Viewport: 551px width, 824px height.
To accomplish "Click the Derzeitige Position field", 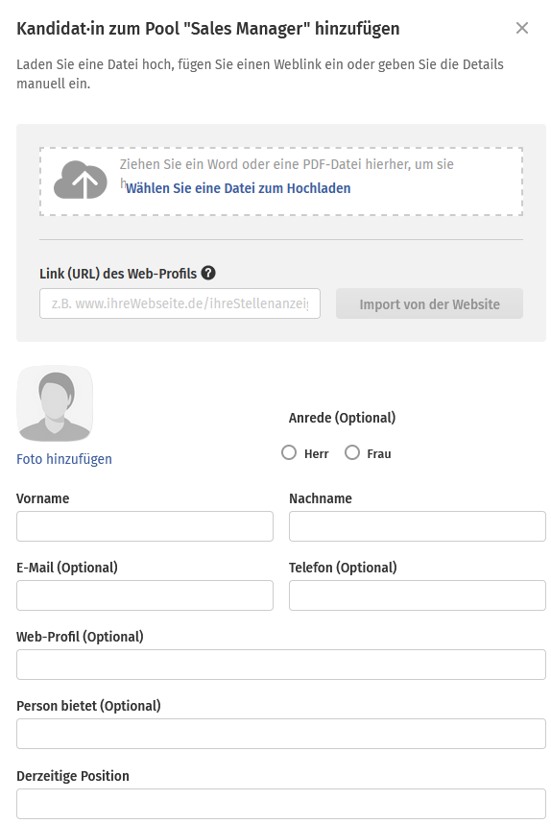I will tap(281, 804).
